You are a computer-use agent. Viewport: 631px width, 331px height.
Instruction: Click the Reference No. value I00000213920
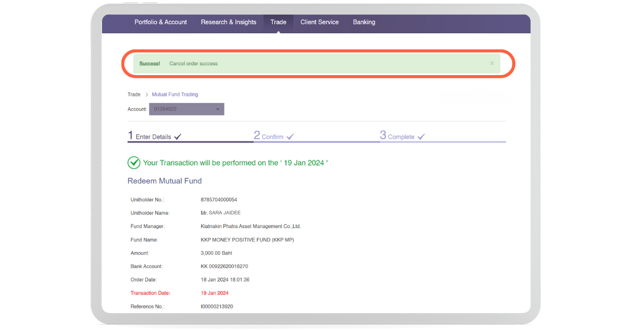[x=217, y=306]
